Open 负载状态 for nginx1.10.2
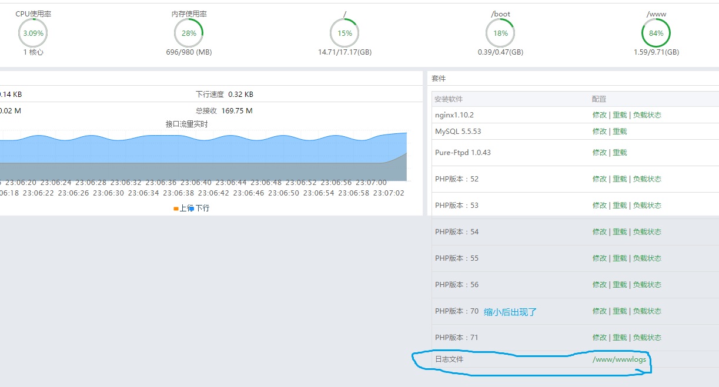The width and height of the screenshot is (719, 387). 647,115
